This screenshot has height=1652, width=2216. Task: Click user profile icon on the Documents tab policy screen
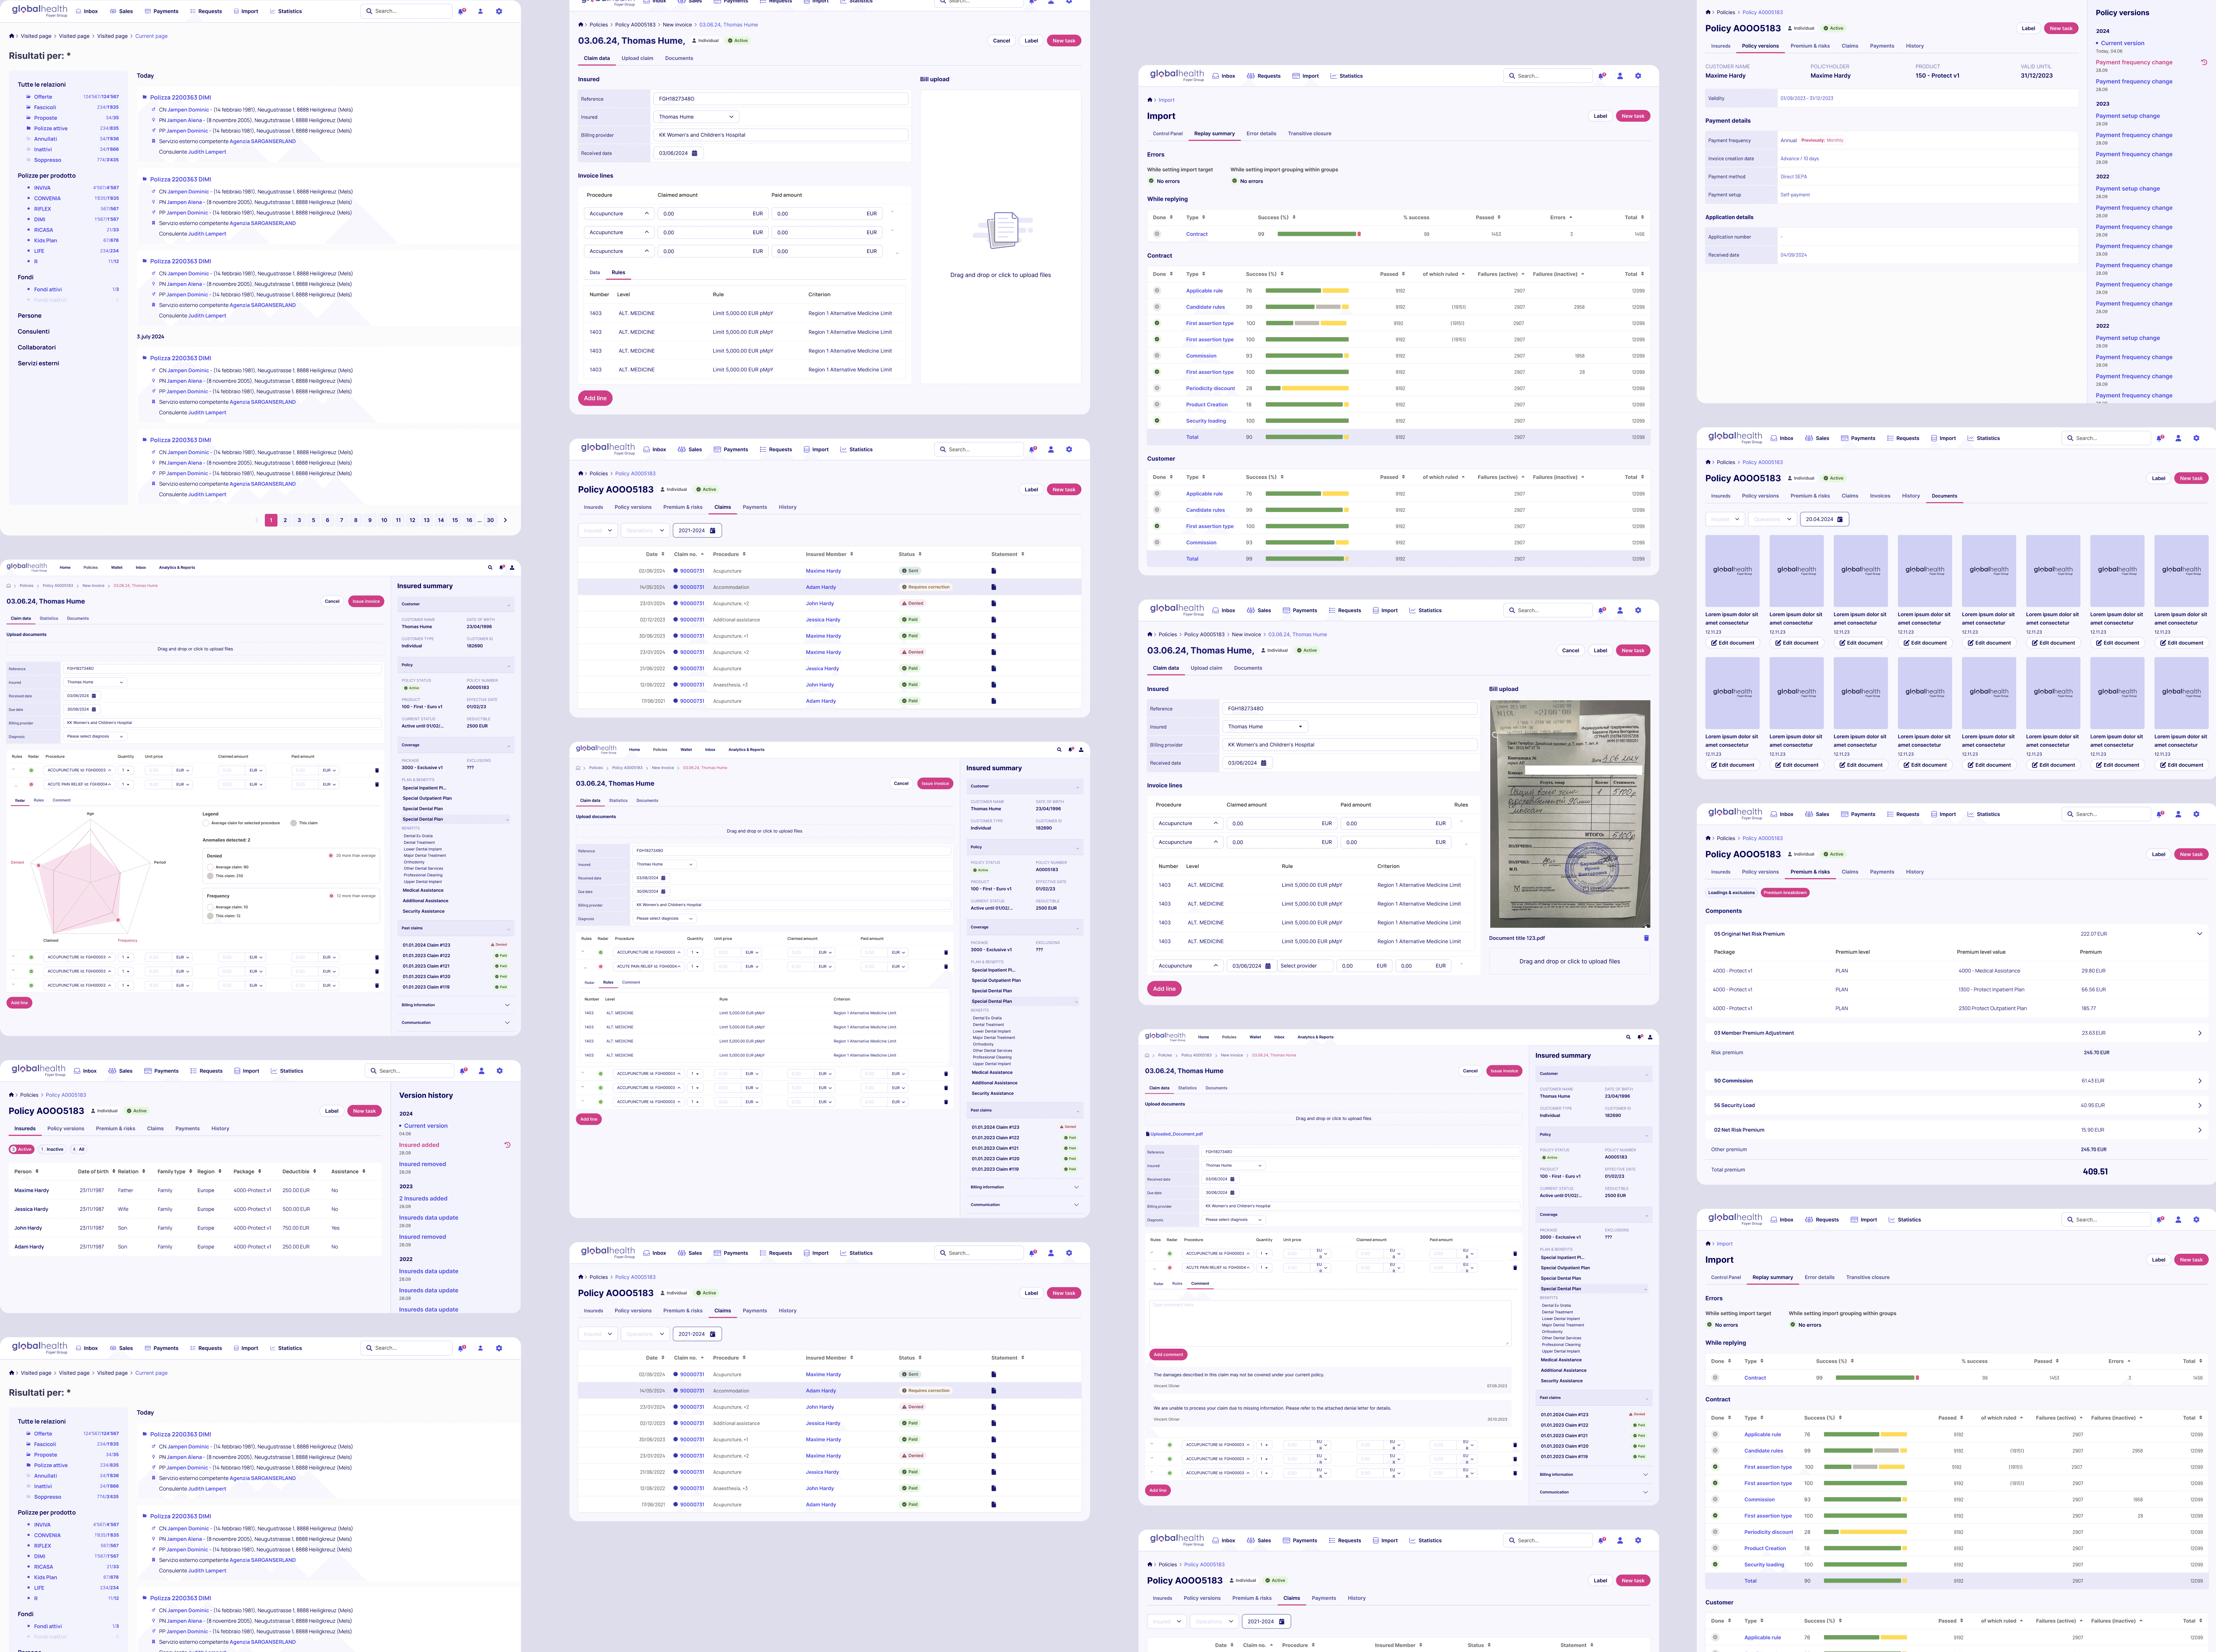(2178, 438)
